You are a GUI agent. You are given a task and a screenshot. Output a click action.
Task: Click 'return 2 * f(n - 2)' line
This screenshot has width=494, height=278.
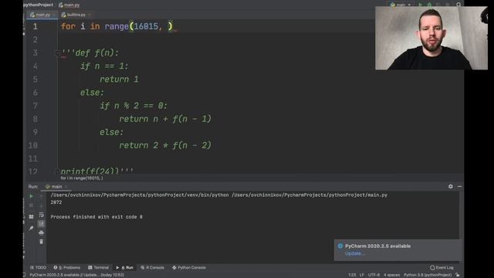165,145
